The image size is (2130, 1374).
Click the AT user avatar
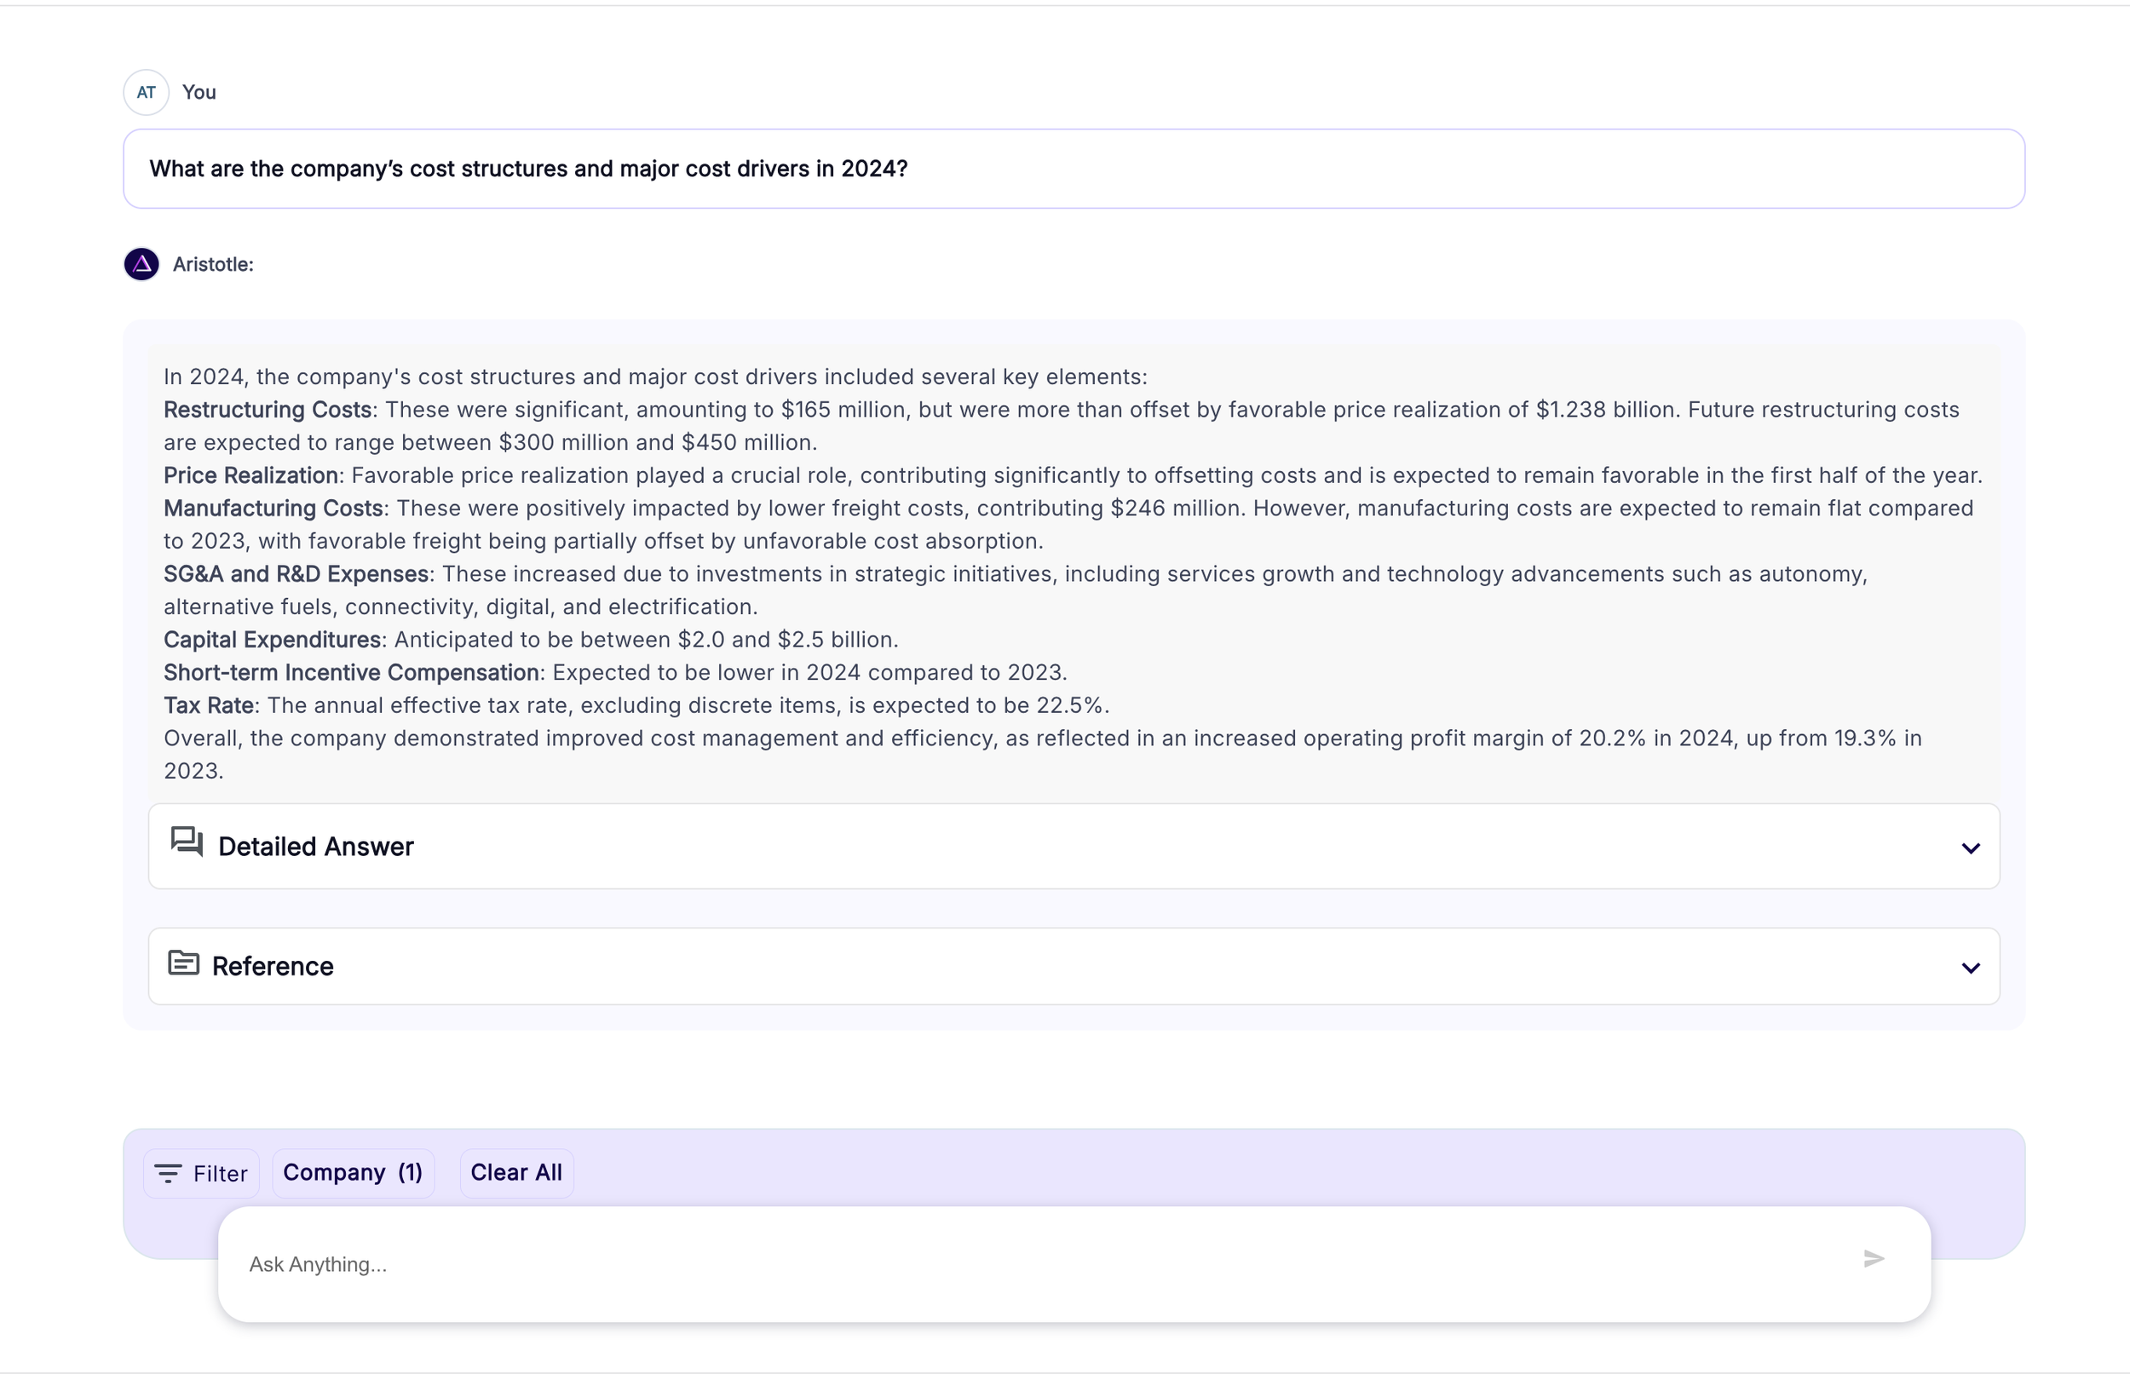(147, 92)
